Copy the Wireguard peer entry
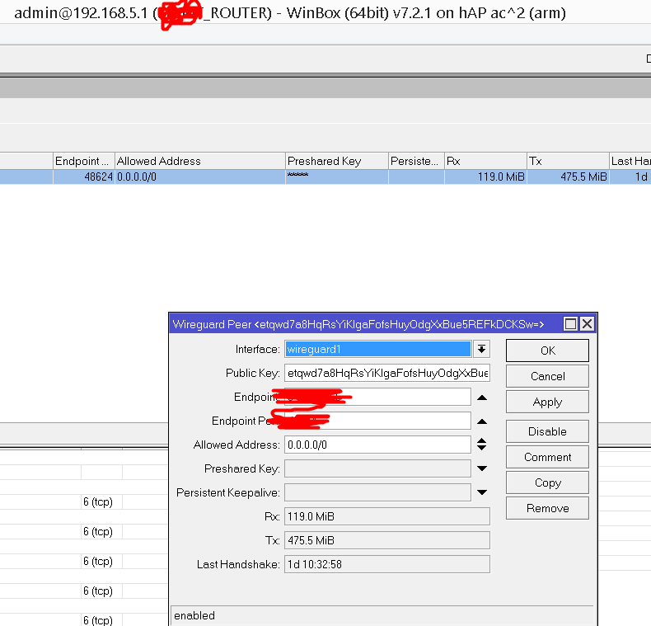 click(x=547, y=482)
